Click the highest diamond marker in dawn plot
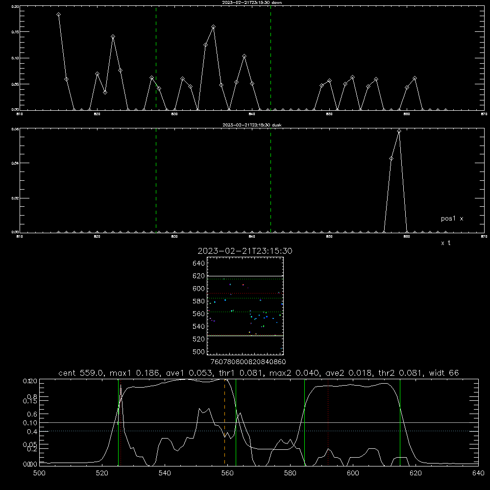 click(58, 15)
